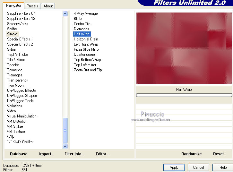This screenshot has width=233, height=172.
Task: Open the Presets tab
Action: click(32, 6)
